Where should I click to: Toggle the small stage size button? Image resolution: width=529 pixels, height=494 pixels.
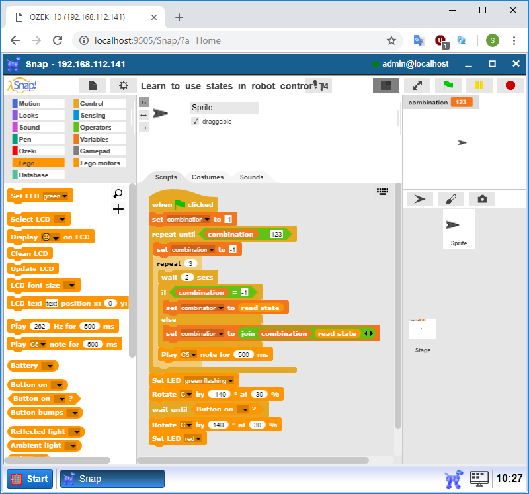coord(386,85)
